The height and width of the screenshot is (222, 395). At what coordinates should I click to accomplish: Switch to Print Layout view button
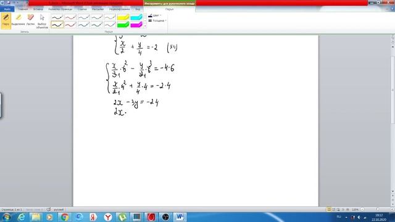click(x=329, y=210)
